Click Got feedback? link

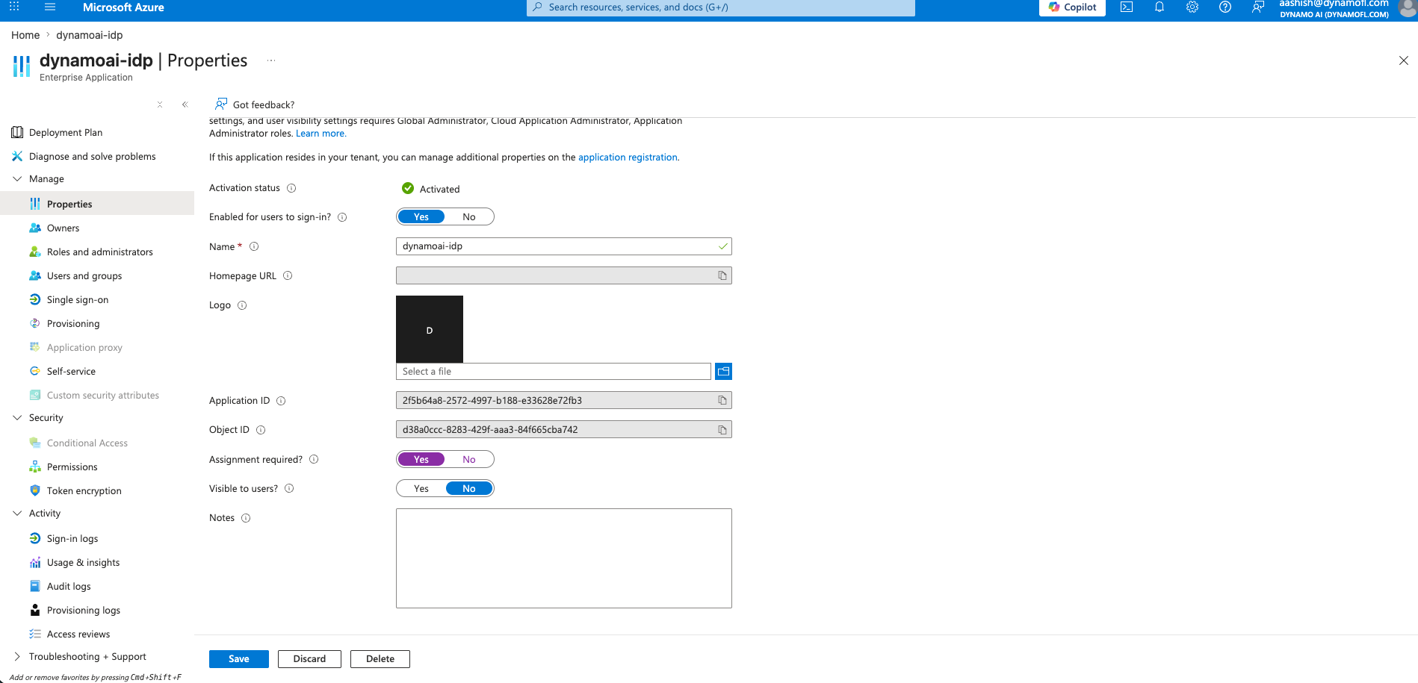coord(256,105)
